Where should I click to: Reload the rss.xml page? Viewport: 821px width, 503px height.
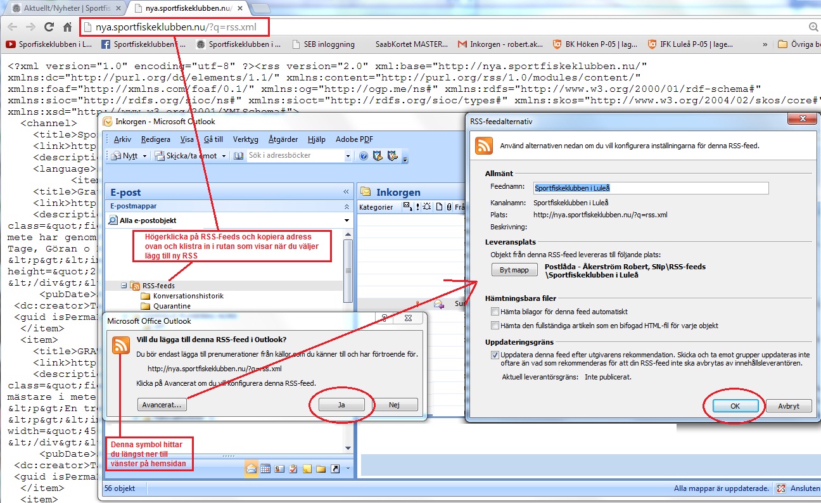point(49,27)
